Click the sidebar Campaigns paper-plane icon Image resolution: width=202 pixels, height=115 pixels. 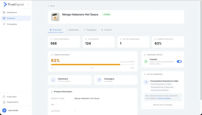pos(4,24)
